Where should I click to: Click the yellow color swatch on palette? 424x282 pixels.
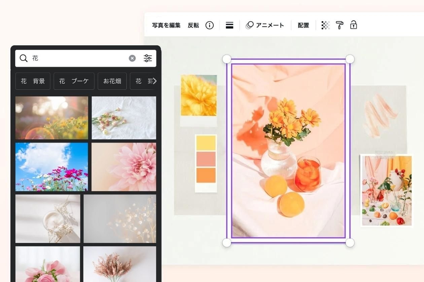(206, 143)
